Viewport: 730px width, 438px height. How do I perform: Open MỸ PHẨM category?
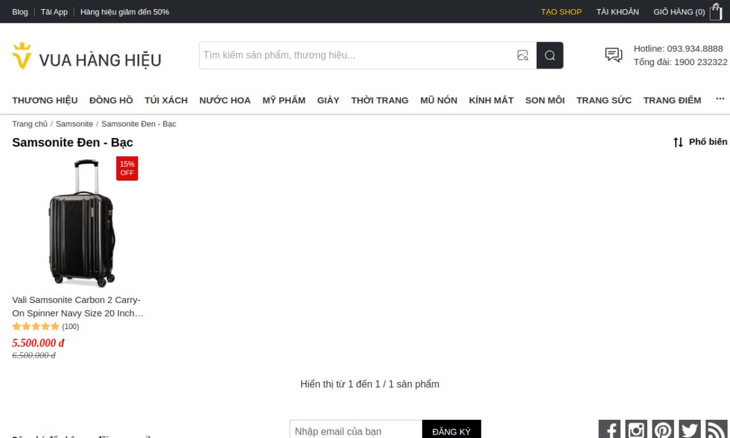click(284, 100)
